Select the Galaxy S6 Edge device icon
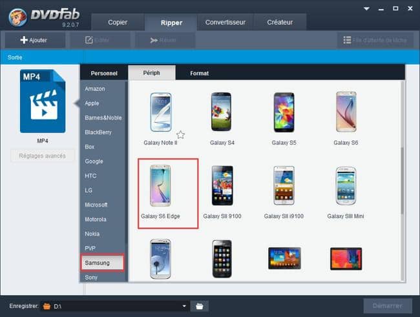 [160, 186]
